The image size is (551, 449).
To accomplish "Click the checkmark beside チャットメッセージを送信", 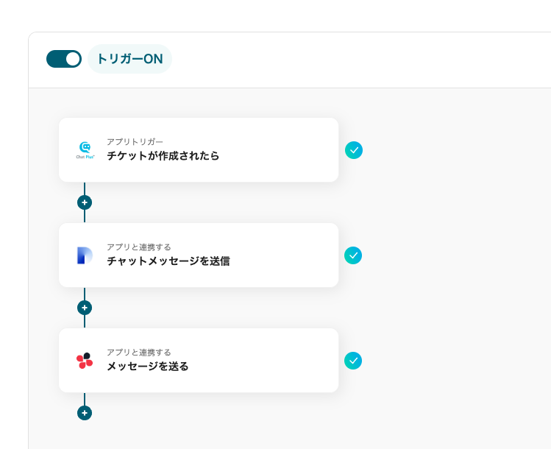I will tap(353, 255).
